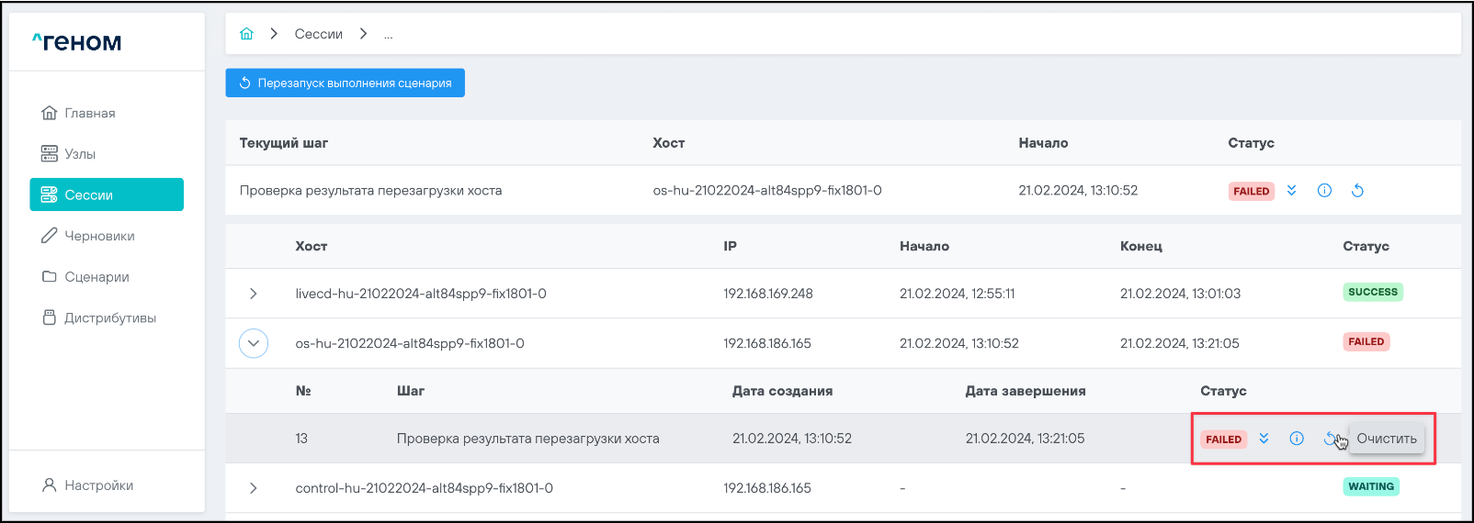Click the home icon in breadcrumb
Screen dimensions: 1474x523
coord(246,34)
